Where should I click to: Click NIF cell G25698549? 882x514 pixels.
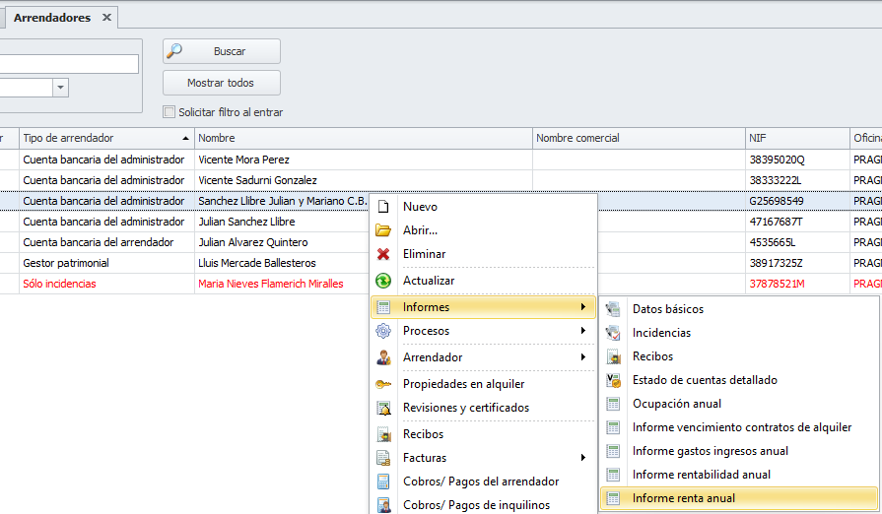797,201
